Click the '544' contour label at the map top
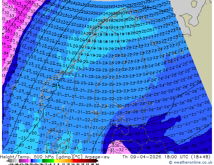The height and width of the screenshot is (165, 214). [145, 7]
